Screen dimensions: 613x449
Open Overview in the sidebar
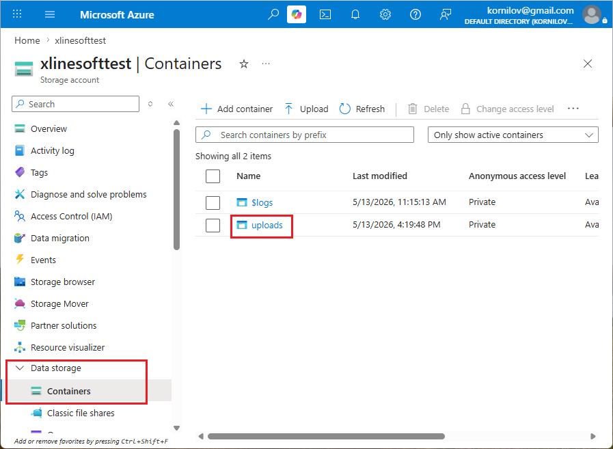pyautogui.click(x=49, y=128)
